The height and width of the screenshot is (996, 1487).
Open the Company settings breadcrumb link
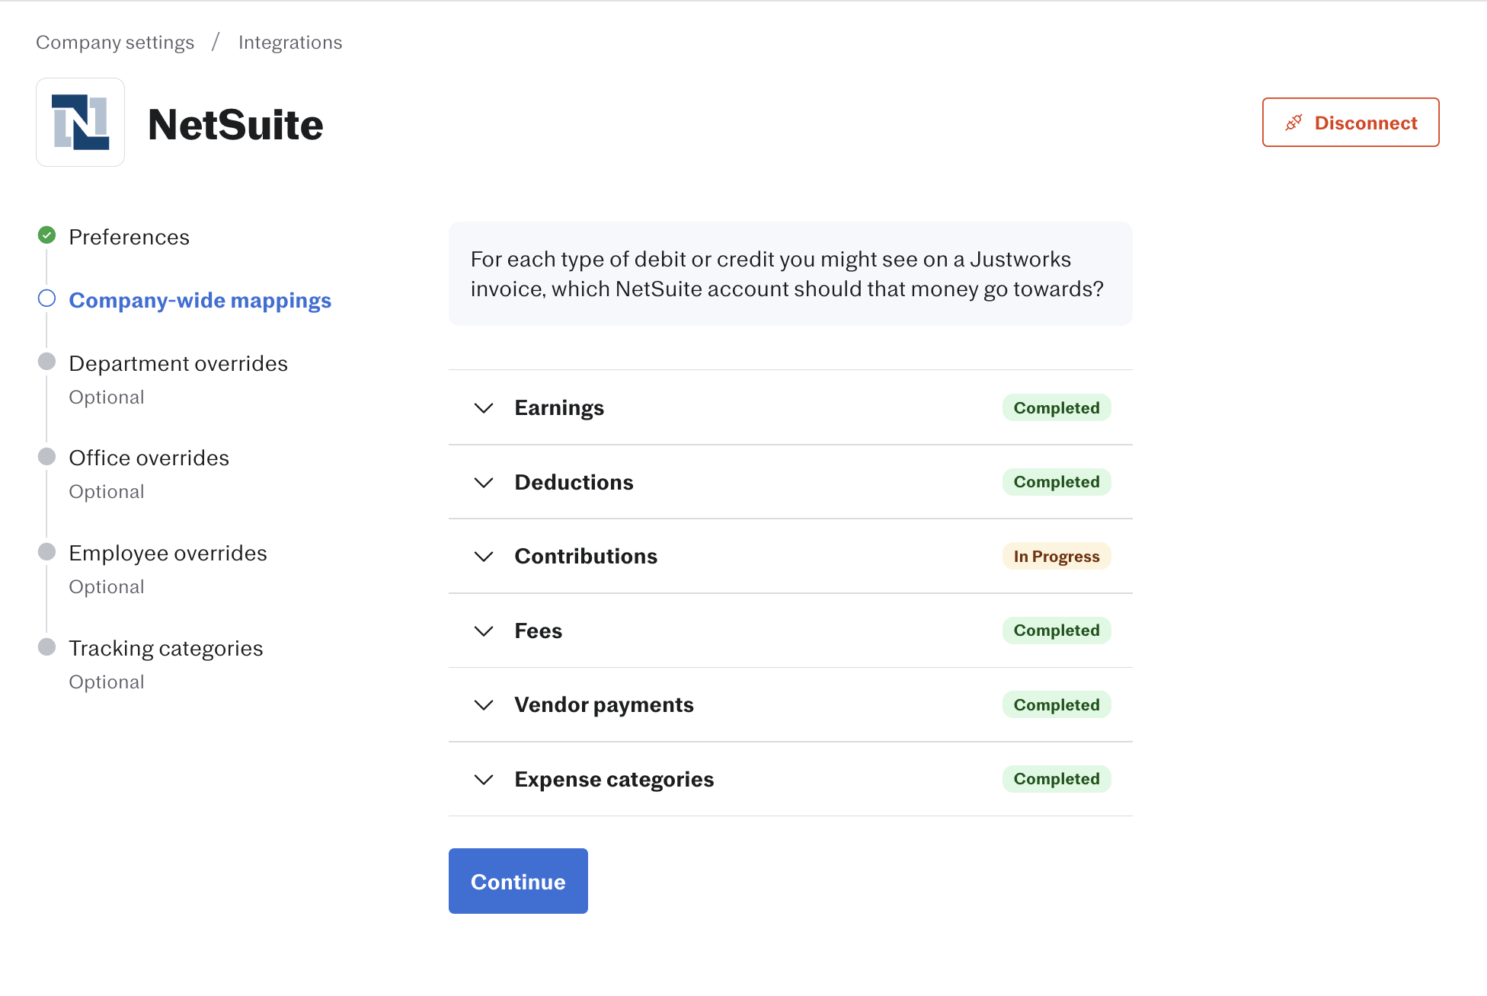click(x=115, y=43)
